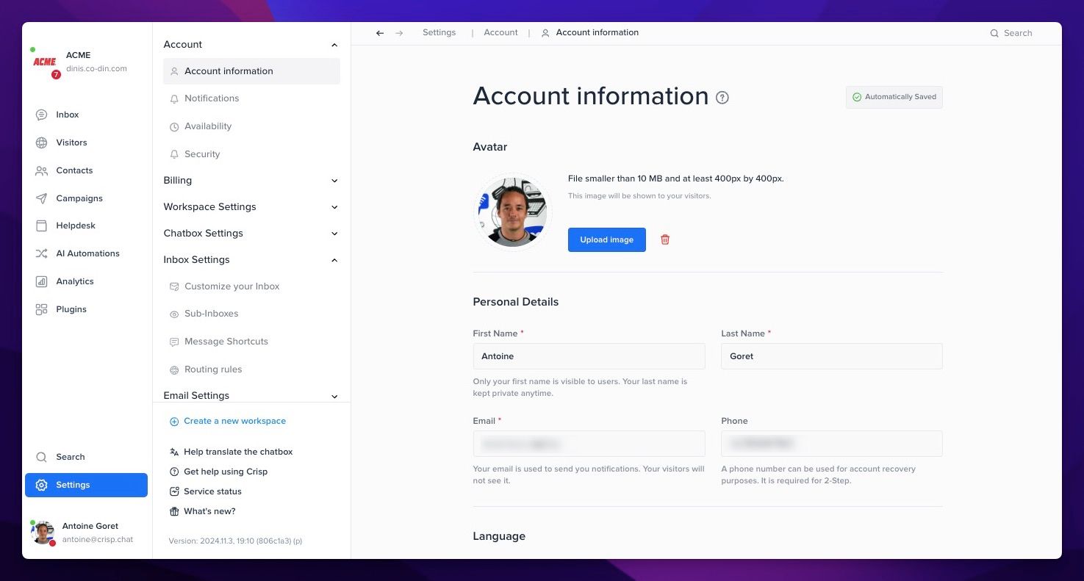Click the What's new gift icon
This screenshot has width=1084, height=581.
(x=174, y=511)
